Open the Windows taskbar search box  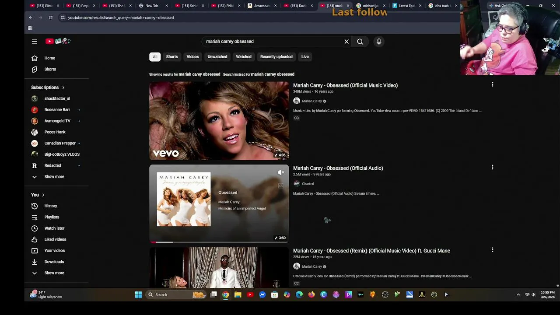[175, 295]
